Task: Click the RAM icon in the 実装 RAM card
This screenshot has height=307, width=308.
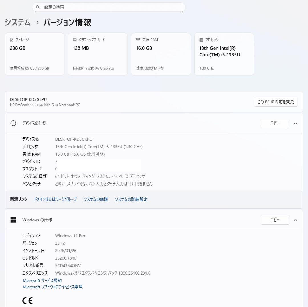Action: click(x=138, y=40)
